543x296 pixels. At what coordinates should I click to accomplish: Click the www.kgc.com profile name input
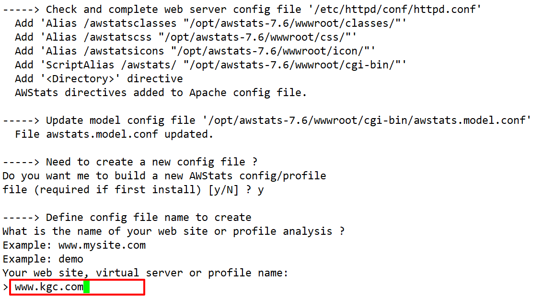[49, 287]
